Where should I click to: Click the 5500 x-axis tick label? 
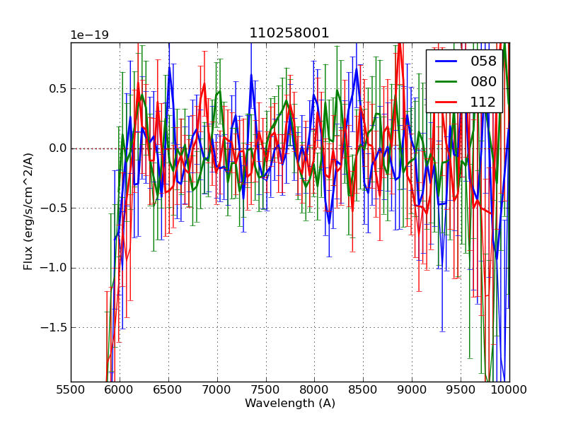[71, 390]
